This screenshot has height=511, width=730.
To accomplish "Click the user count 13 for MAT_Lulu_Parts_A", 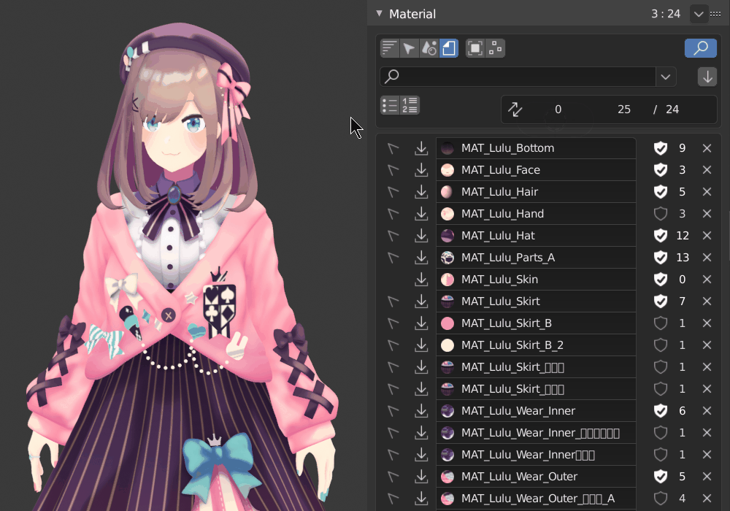I will point(683,258).
